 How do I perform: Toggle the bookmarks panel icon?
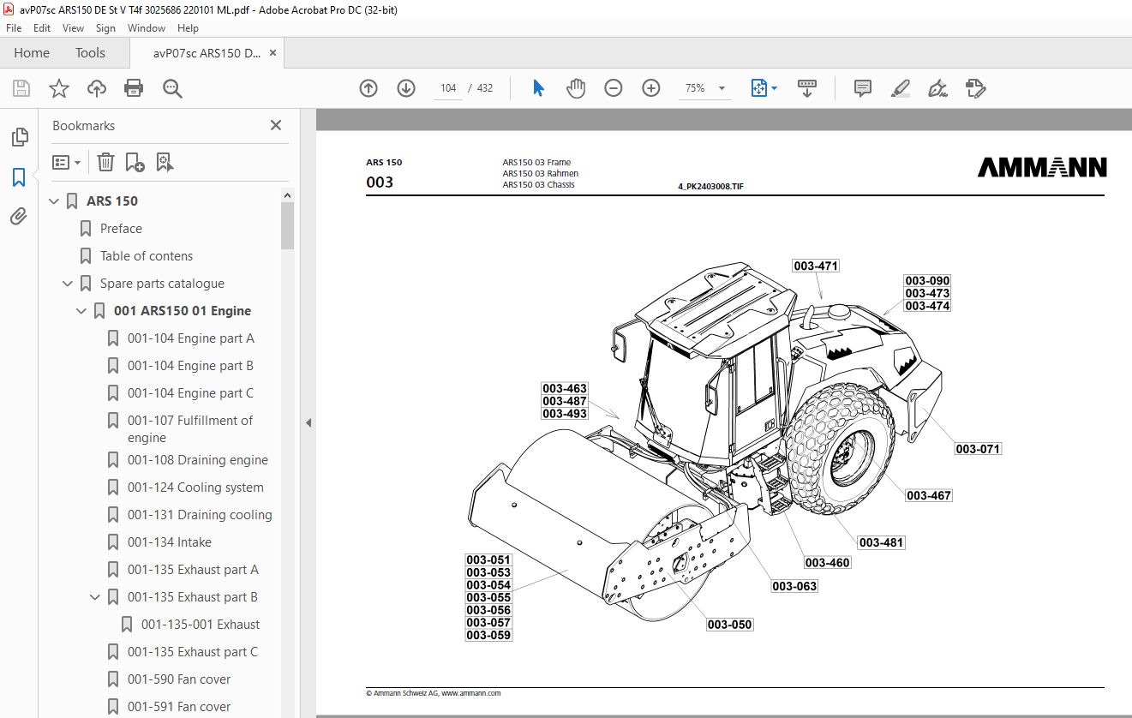(19, 177)
